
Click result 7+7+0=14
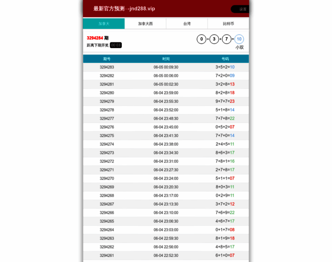(x=225, y=136)
